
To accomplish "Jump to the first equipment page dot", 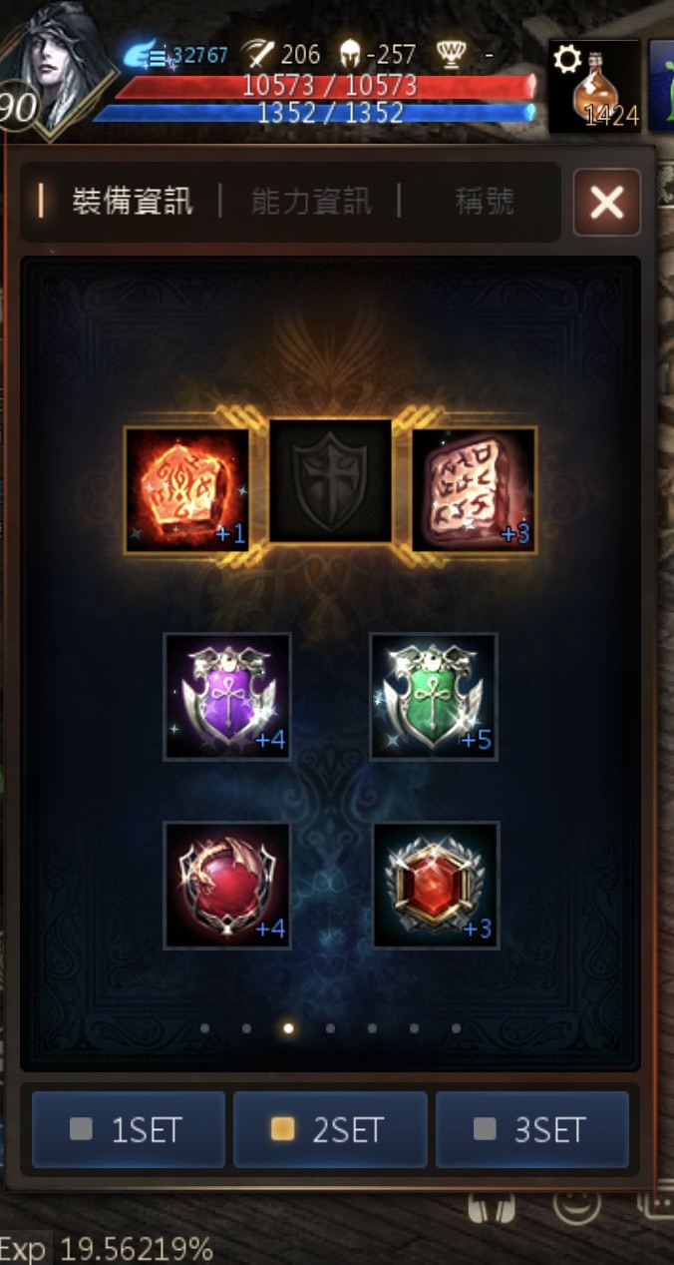I will pos(204,1028).
